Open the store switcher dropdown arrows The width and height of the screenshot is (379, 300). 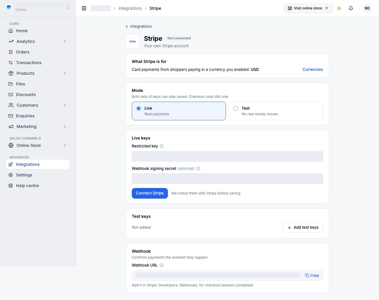pyautogui.click(x=68, y=7)
